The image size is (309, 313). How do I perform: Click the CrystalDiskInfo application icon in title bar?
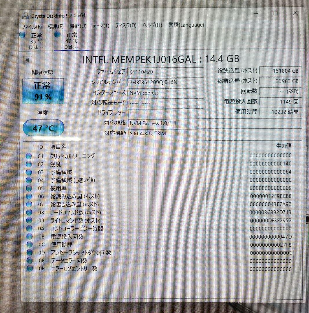[x=25, y=13]
